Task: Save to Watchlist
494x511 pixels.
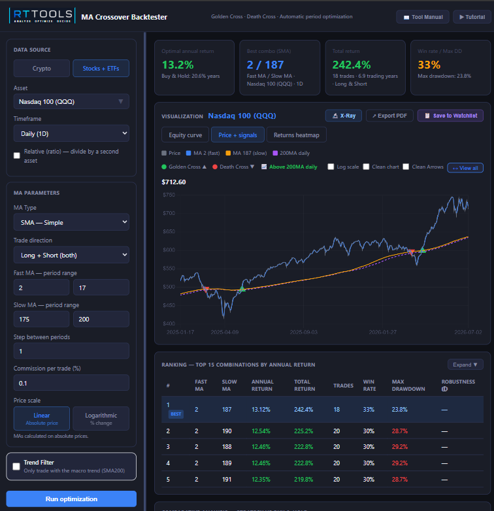Action: [x=451, y=116]
